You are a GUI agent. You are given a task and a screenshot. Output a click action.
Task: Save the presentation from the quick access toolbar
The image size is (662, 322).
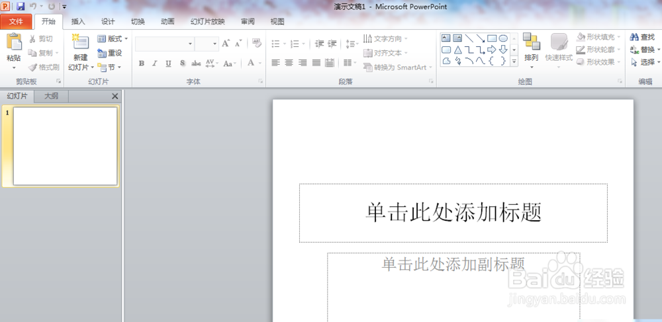pos(21,7)
